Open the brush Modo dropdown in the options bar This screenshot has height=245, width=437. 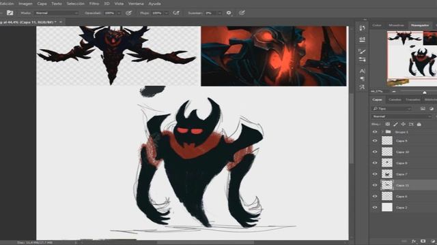57,13
